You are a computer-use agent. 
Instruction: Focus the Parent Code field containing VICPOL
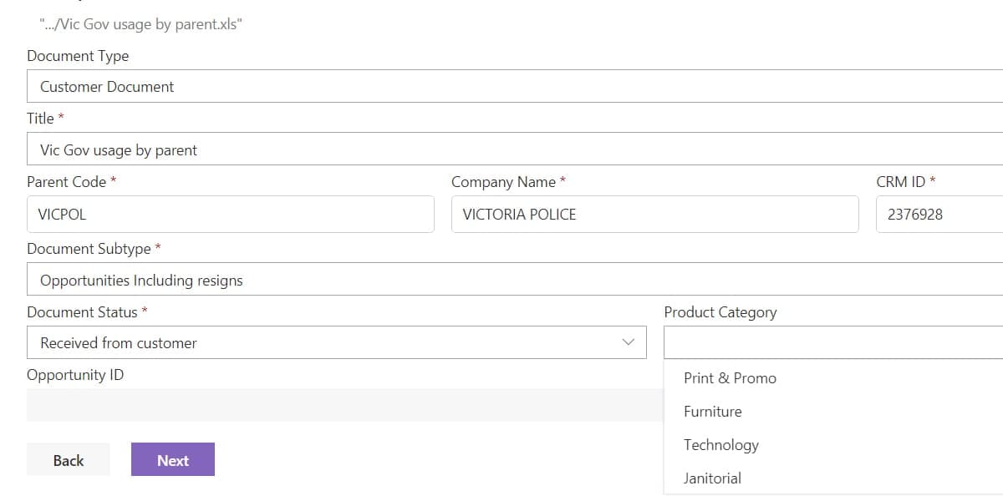(230, 215)
